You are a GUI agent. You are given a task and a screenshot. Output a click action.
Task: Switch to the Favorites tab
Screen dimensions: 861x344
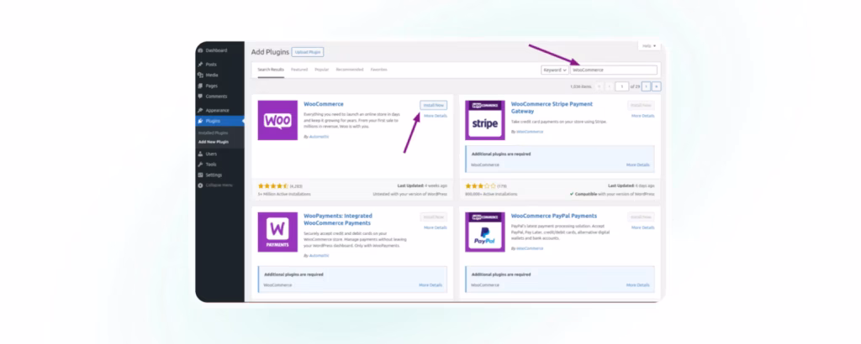point(379,70)
